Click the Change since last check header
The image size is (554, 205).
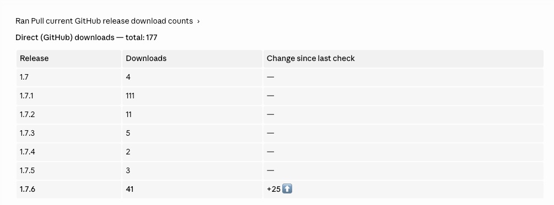310,58
